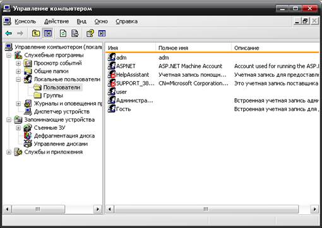
Task: Open the Действие menu
Action: point(56,21)
